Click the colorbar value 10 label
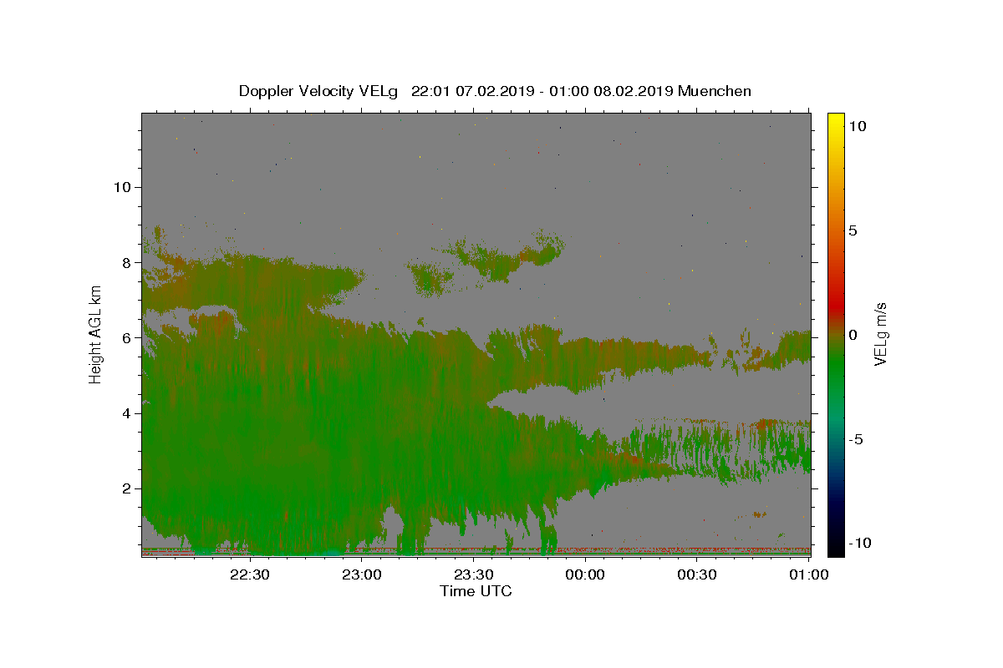 (x=857, y=126)
